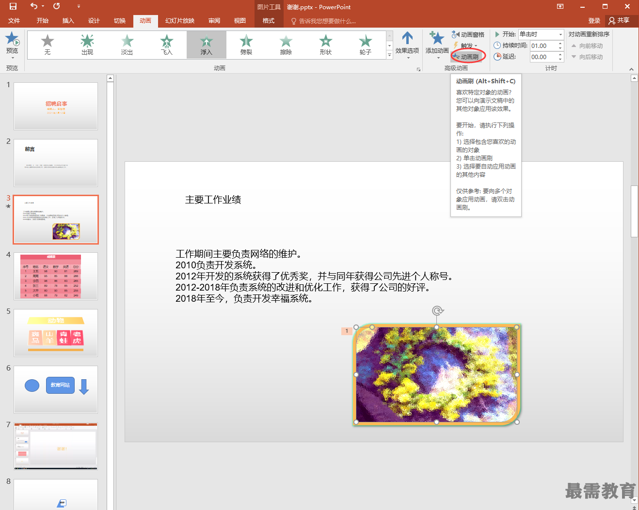Select the 轮子 wheel animation
Image resolution: width=639 pixels, height=510 pixels.
pyautogui.click(x=366, y=45)
